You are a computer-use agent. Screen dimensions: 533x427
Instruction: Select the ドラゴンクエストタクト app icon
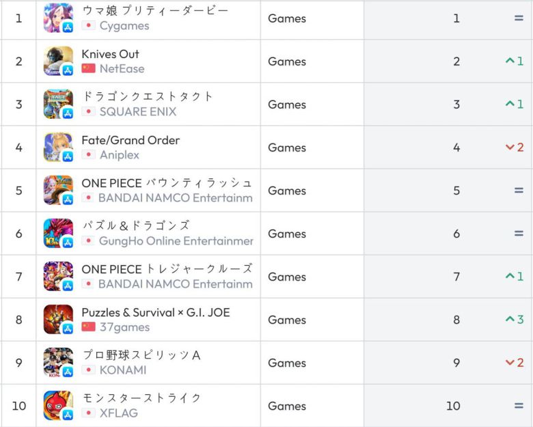[58, 105]
